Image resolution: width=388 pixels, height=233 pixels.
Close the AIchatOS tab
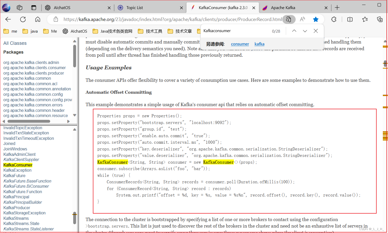pyautogui.click(x=109, y=8)
